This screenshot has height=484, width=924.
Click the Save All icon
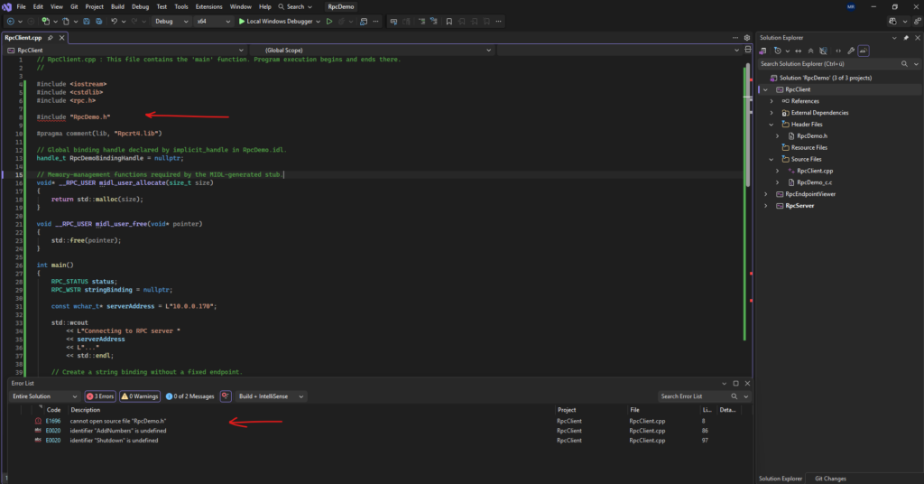click(98, 22)
